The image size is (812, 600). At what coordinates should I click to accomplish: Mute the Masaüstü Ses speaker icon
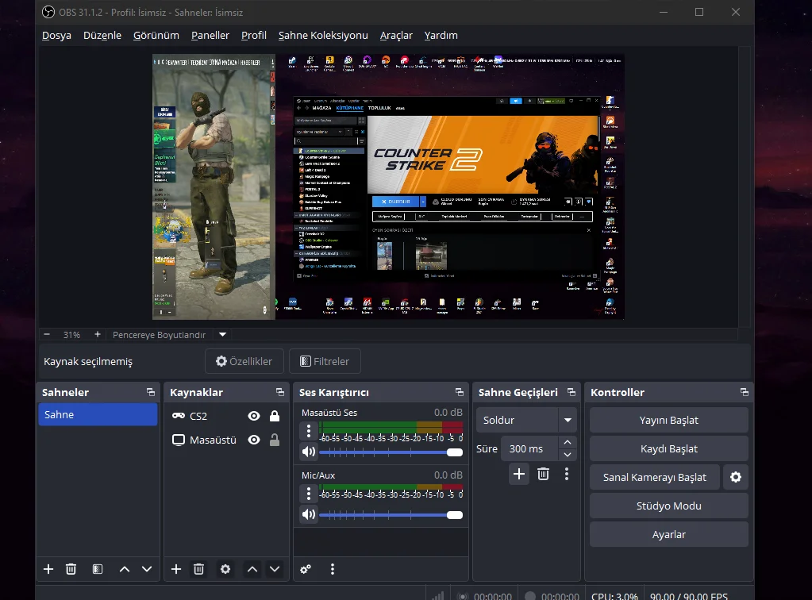pos(309,452)
